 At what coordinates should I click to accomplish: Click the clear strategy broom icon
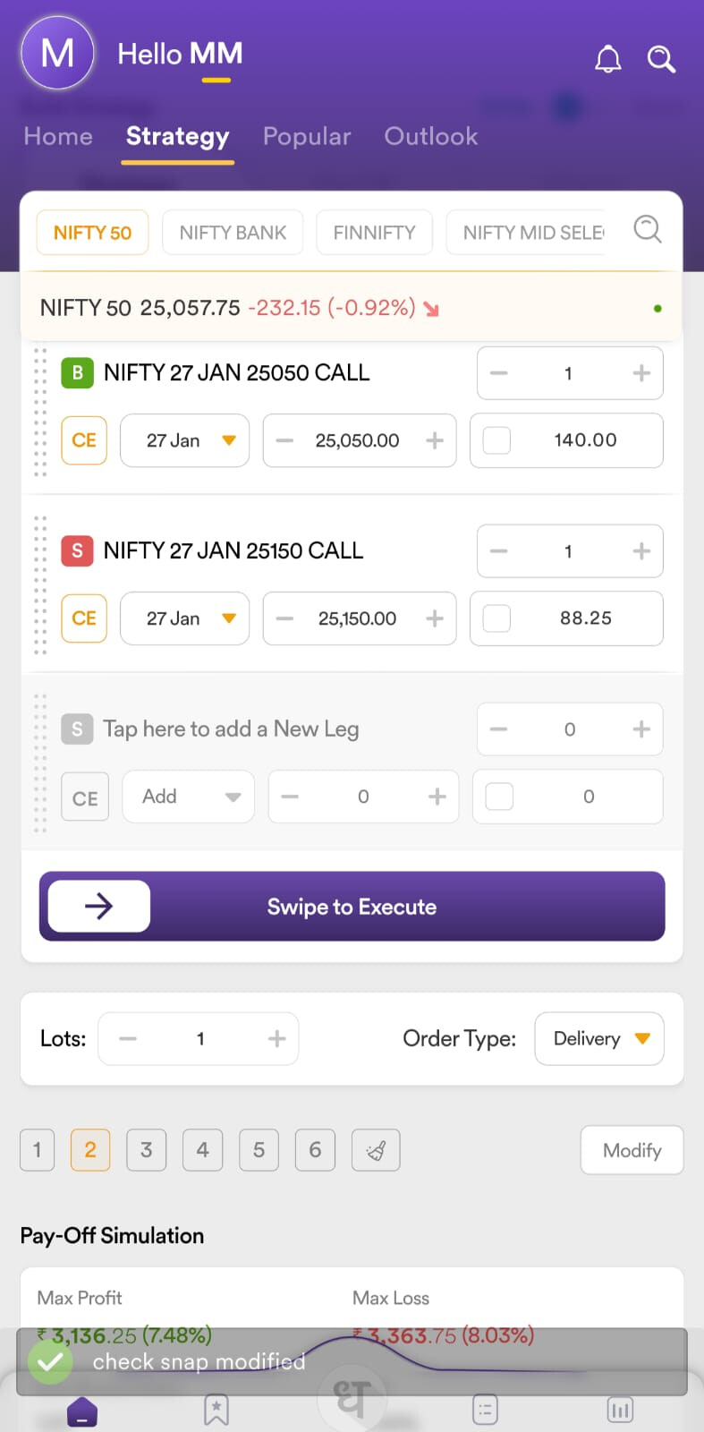tap(376, 1150)
